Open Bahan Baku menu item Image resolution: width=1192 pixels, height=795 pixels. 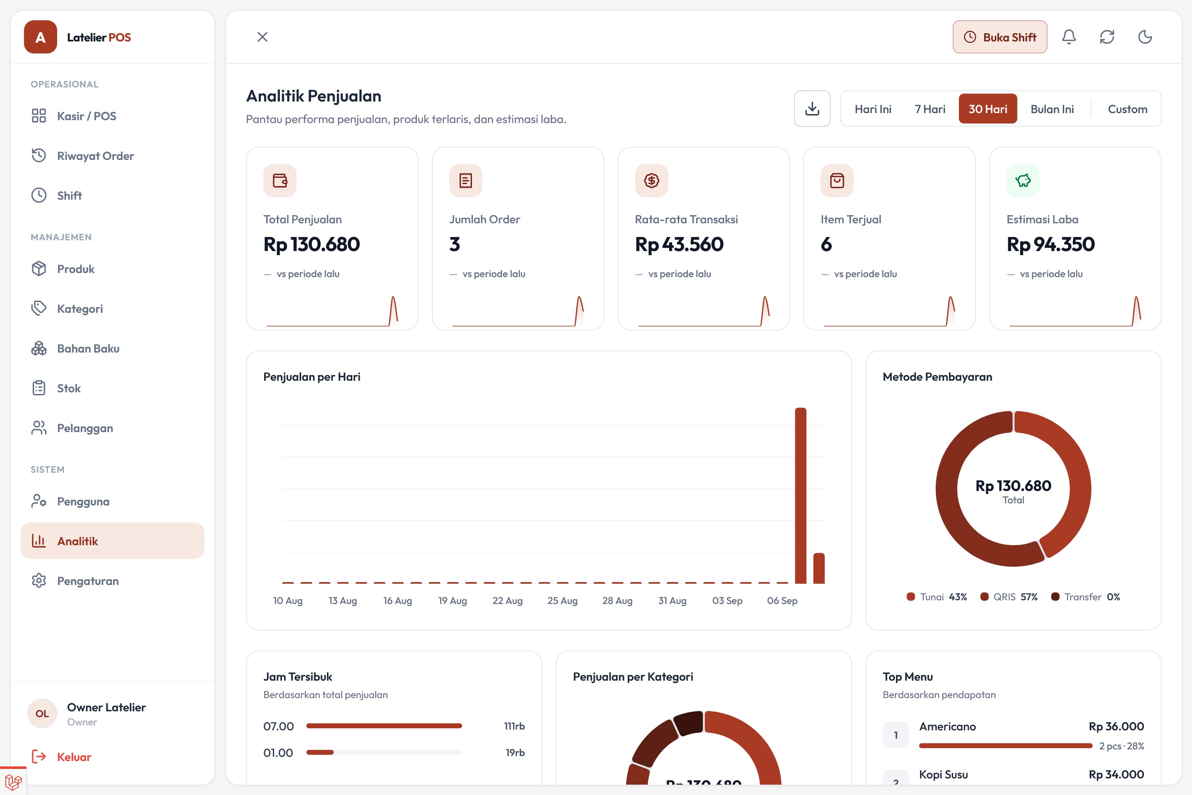113,348
